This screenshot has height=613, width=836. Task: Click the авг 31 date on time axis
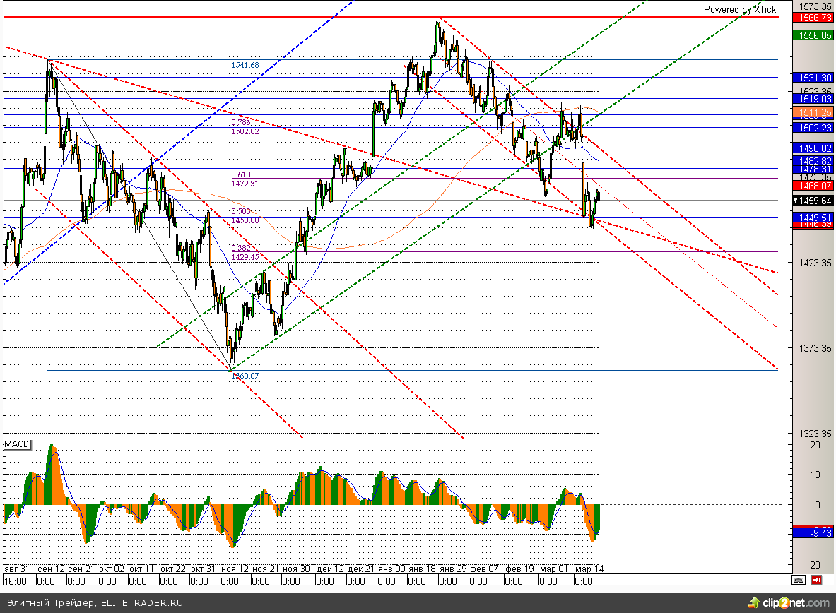tap(16, 569)
